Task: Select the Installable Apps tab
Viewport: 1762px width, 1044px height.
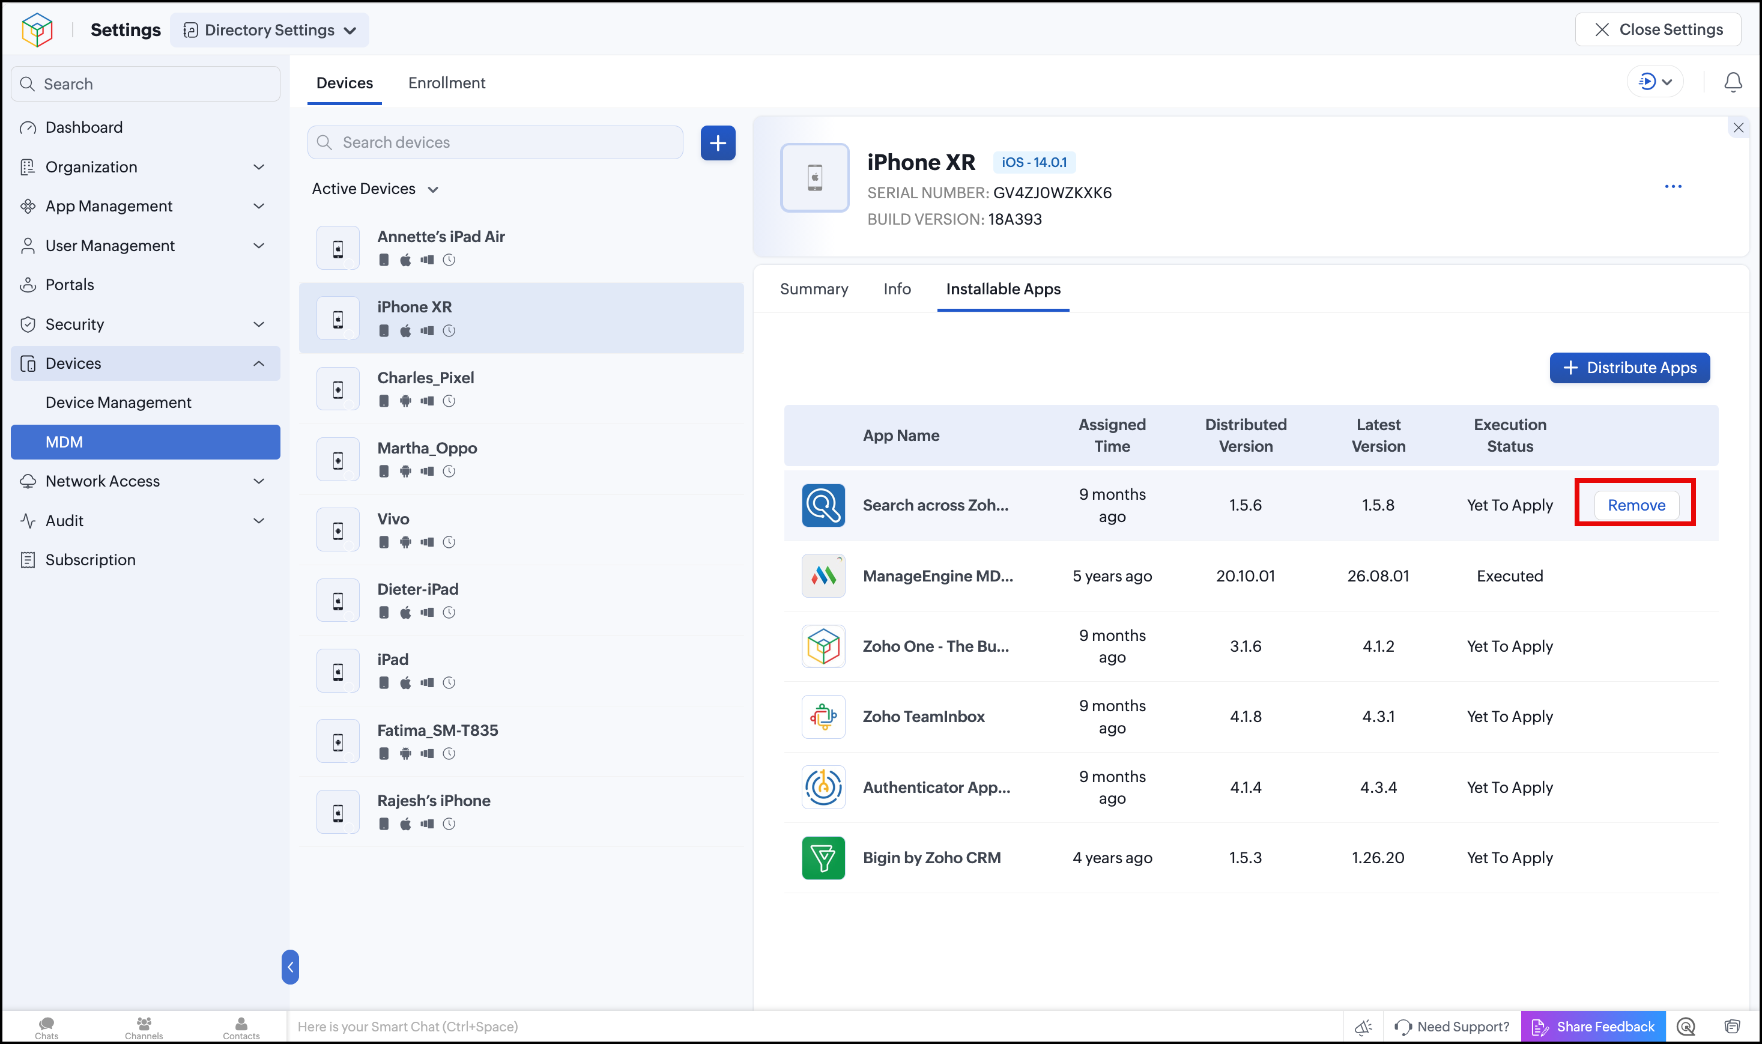Action: click(1004, 289)
